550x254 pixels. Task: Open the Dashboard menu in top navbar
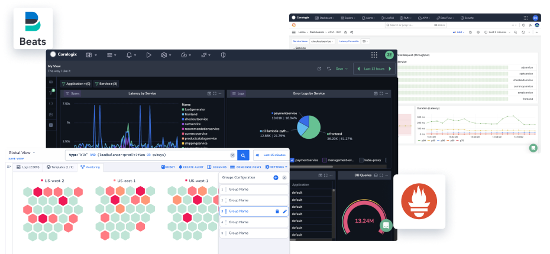[x=325, y=18]
